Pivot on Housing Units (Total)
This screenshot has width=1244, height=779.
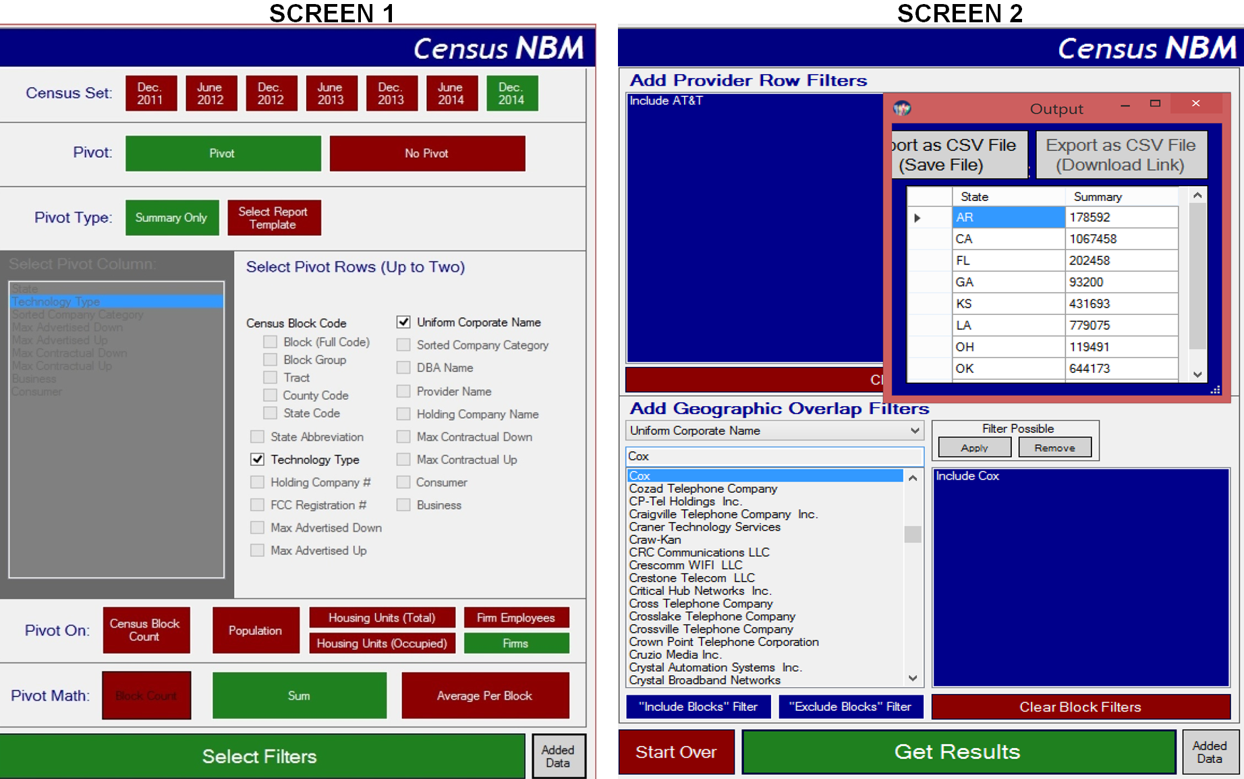(x=382, y=618)
